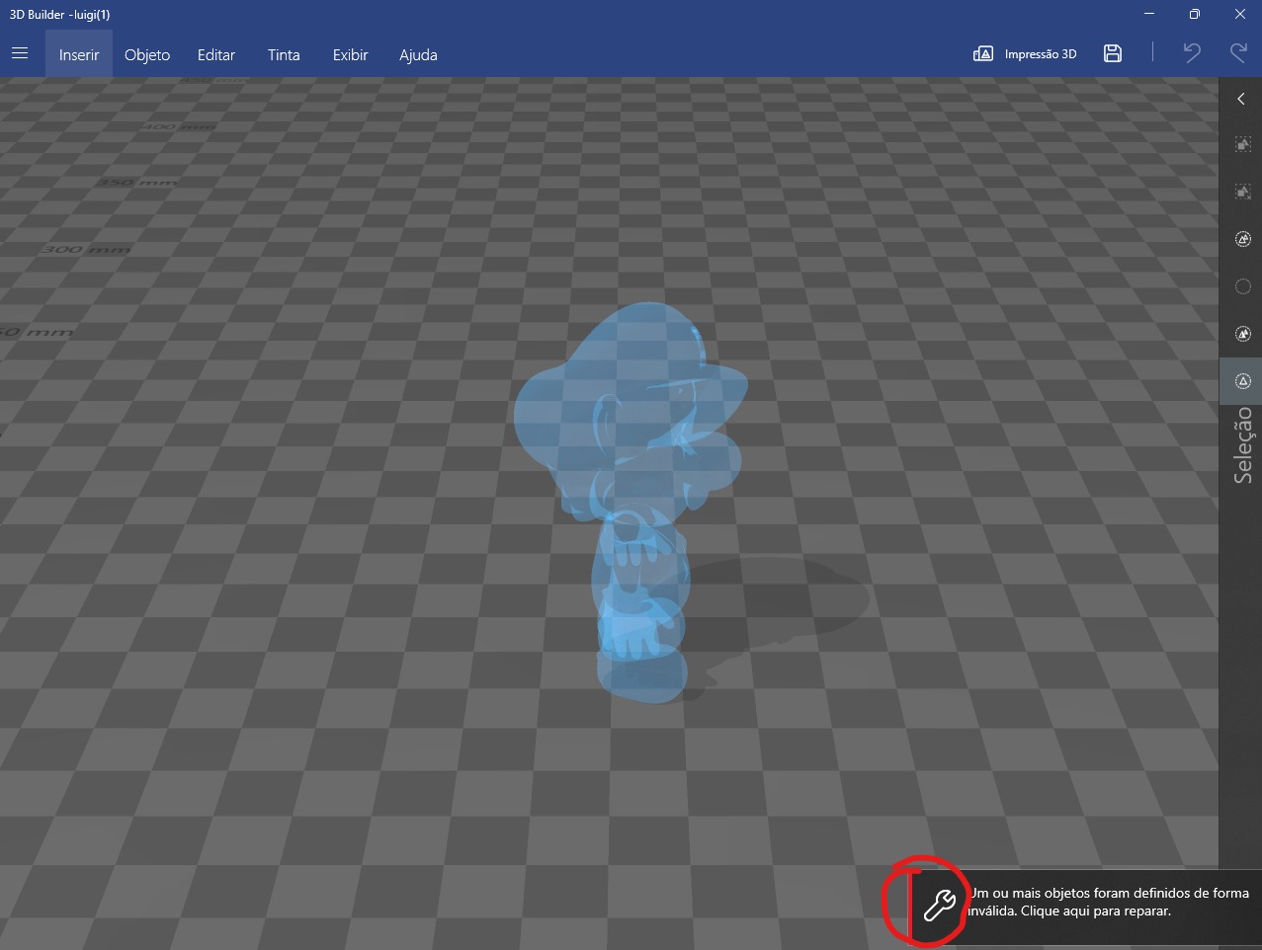Click the invert selection icon in the Seleção panel

tap(1243, 334)
